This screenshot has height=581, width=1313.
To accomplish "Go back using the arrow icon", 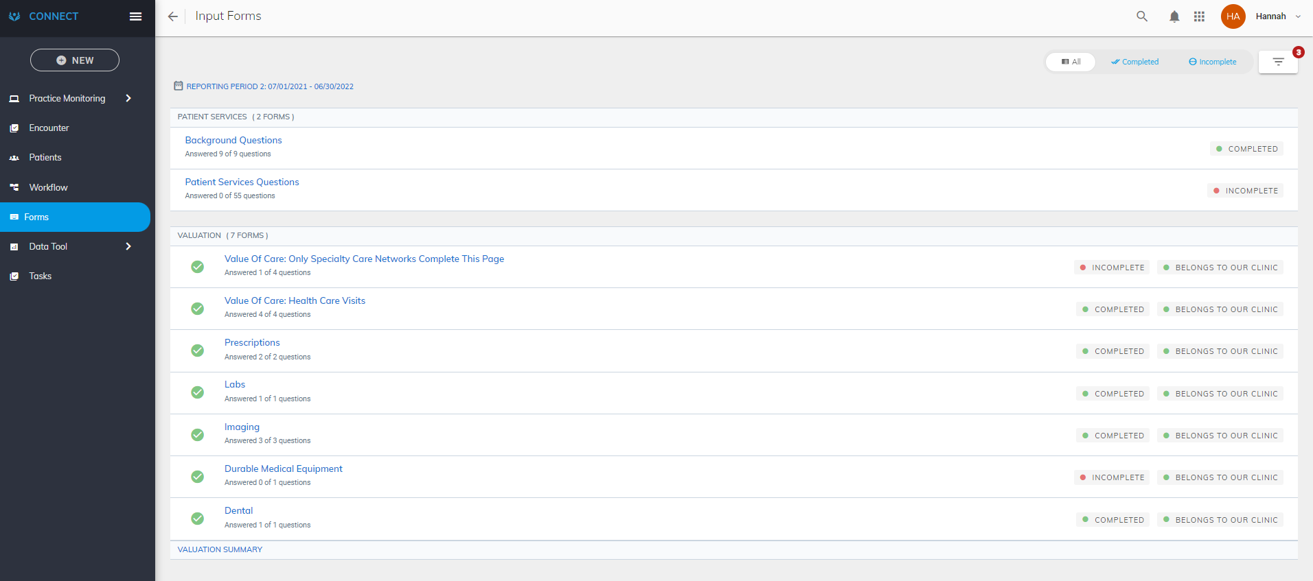I will (173, 16).
